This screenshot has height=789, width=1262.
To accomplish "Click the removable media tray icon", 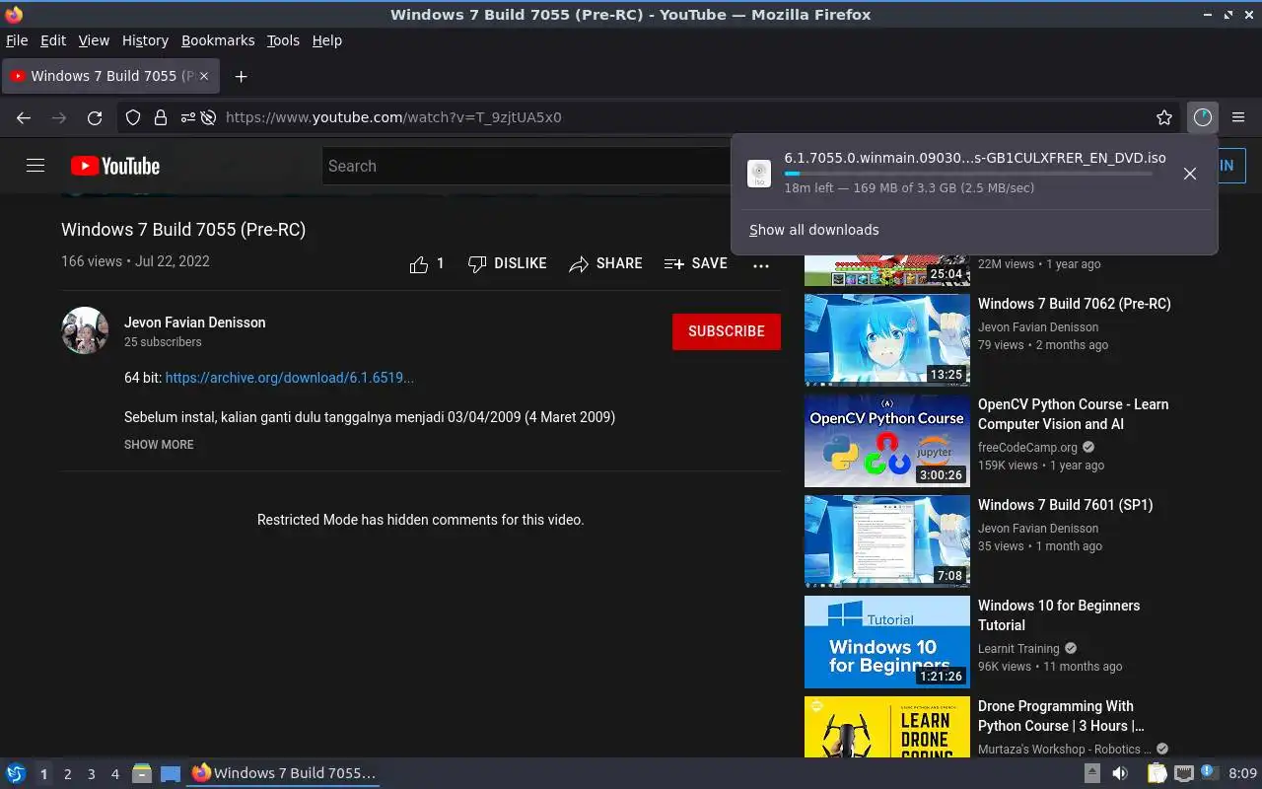I will point(1092,773).
